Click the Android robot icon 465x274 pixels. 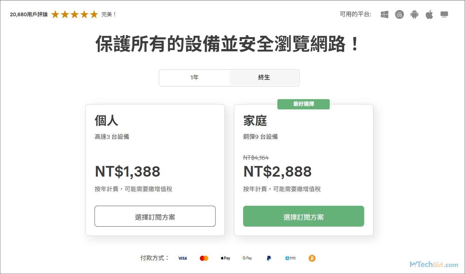point(414,15)
